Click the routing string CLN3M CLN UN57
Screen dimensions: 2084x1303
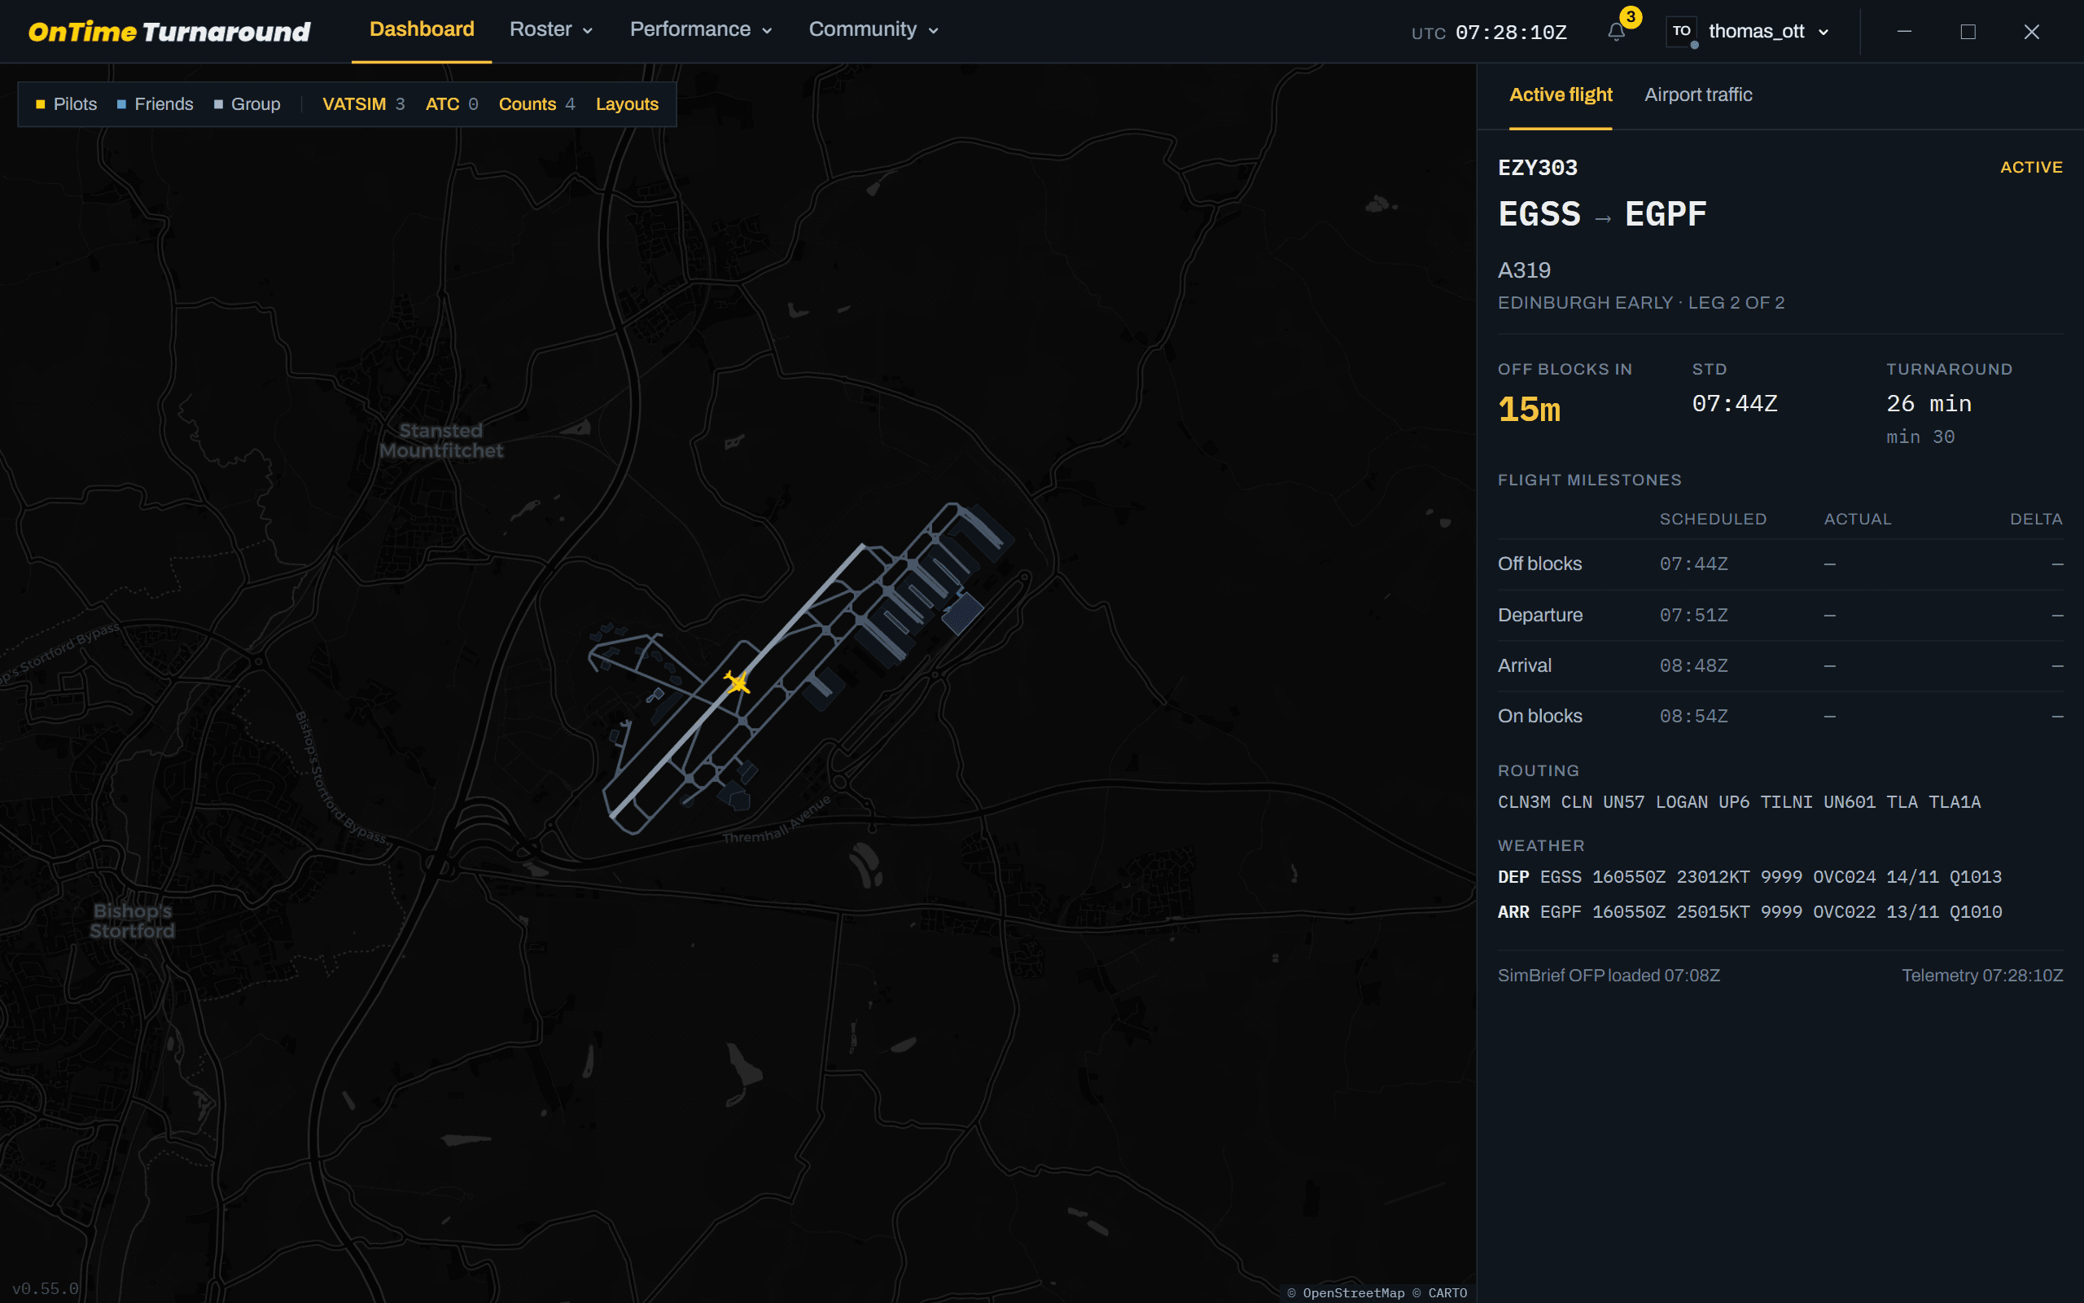[x=1739, y=801]
